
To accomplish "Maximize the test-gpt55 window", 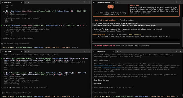I will (85, 2).
